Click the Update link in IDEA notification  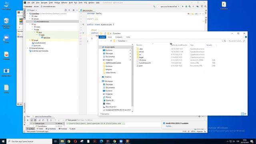click(169, 126)
